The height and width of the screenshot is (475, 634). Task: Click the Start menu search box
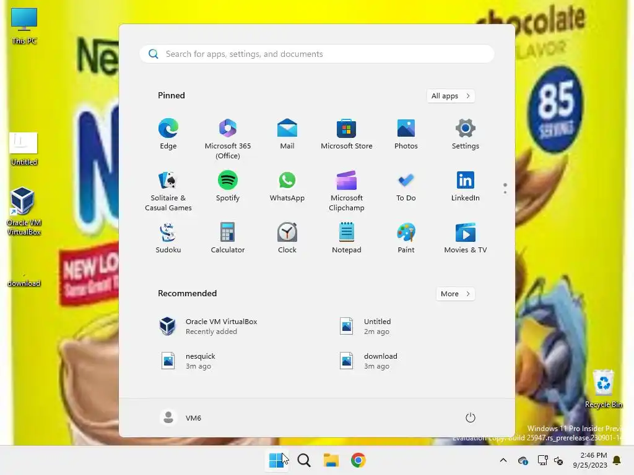(x=317, y=54)
